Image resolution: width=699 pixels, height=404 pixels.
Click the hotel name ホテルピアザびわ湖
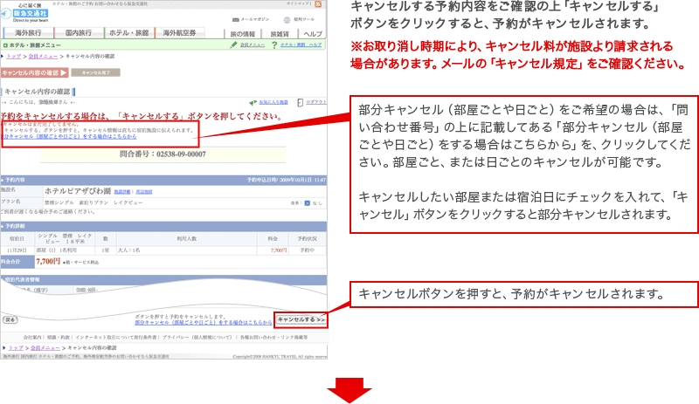coord(78,191)
